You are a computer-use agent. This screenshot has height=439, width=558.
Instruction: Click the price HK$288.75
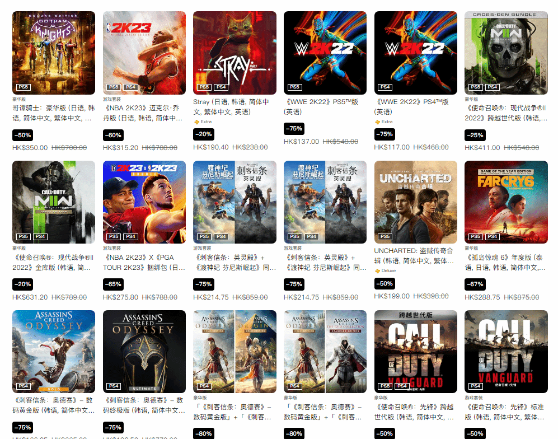482,297
